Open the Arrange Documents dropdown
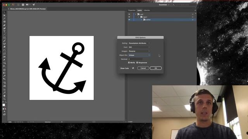 click(28, 5)
